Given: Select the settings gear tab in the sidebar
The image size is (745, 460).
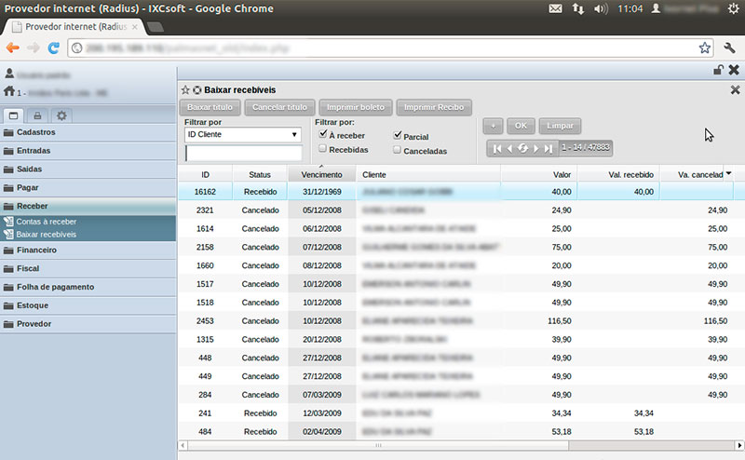Looking at the screenshot, I should 61,115.
